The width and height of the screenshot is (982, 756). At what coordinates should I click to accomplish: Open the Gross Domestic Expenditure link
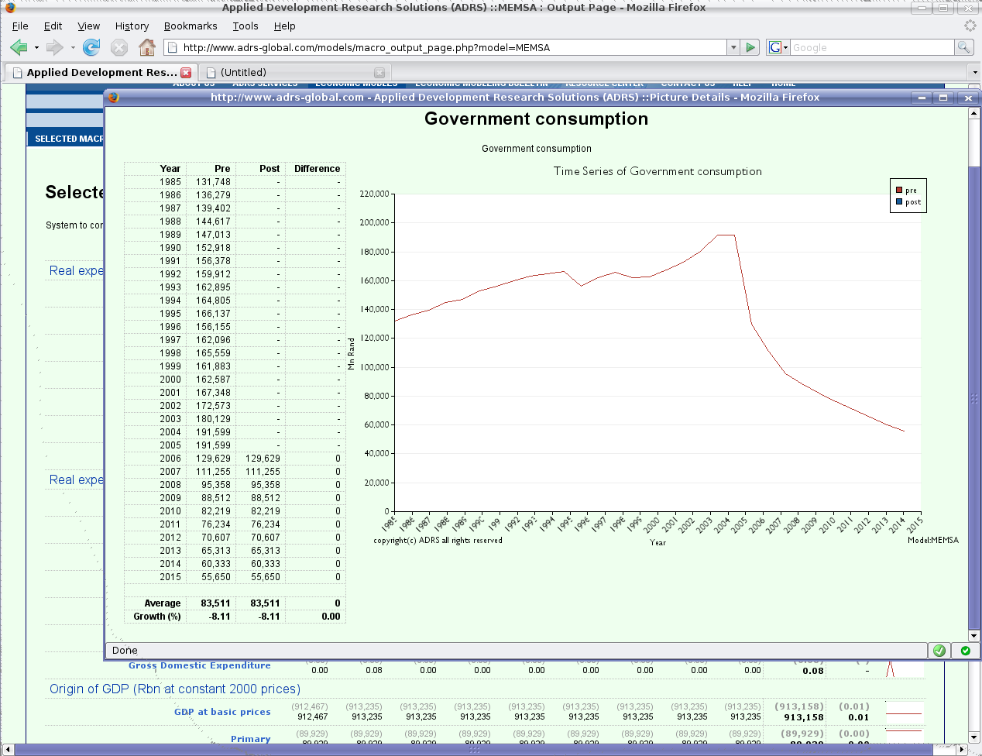[200, 665]
